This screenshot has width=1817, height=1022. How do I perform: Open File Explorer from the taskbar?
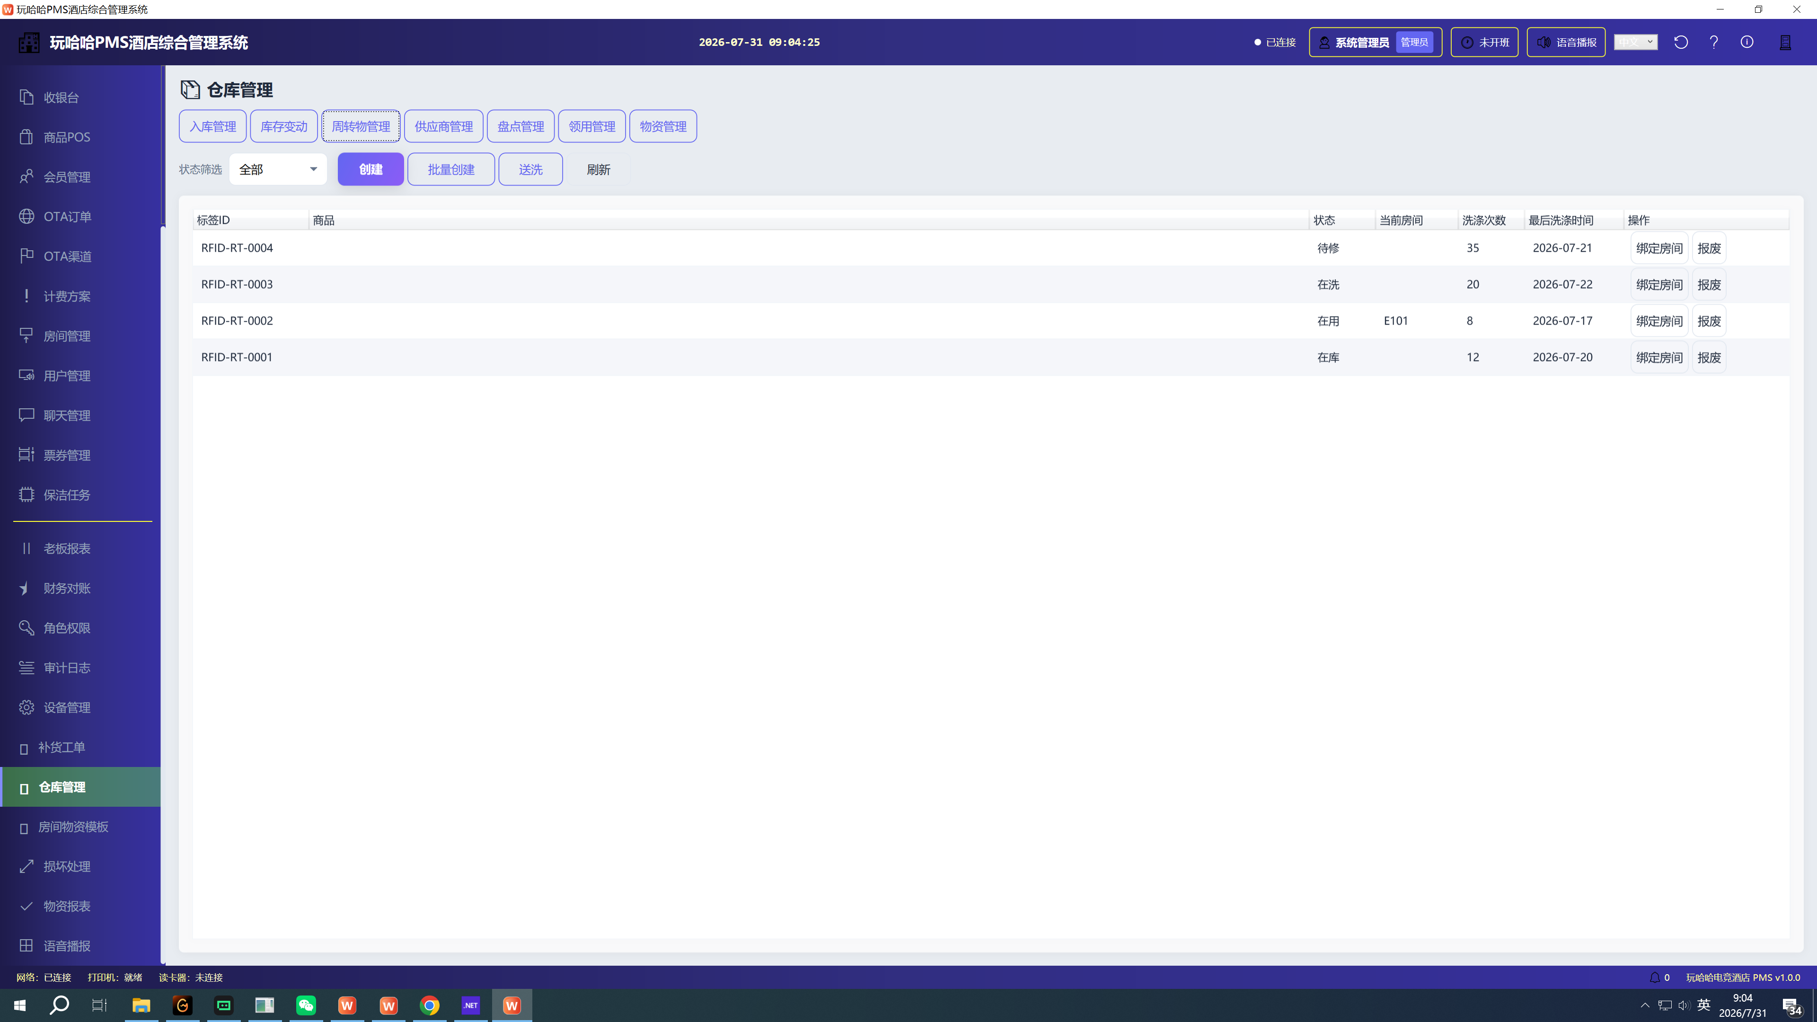[x=141, y=1005]
